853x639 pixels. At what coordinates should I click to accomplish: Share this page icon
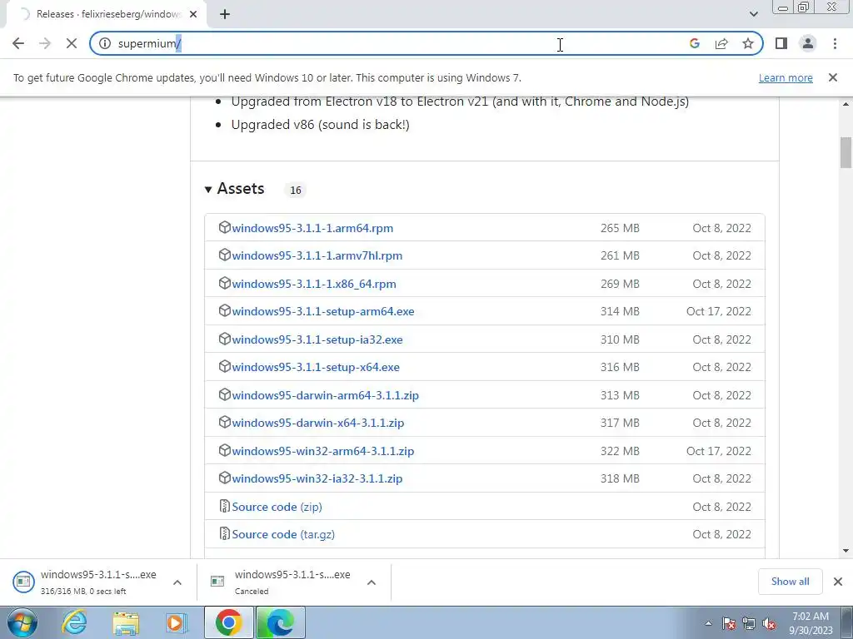pyautogui.click(x=721, y=43)
